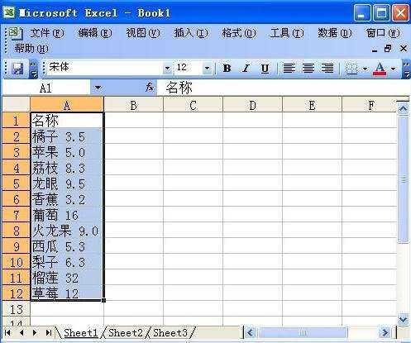The width and height of the screenshot is (411, 343).
Task: Apply right text alignment
Action: click(327, 68)
